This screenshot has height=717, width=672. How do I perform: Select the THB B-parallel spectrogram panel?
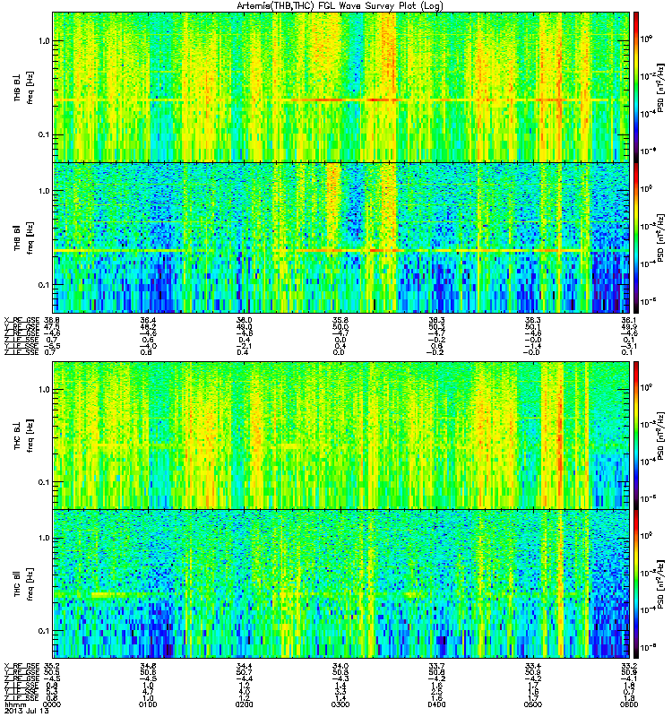[x=341, y=238]
